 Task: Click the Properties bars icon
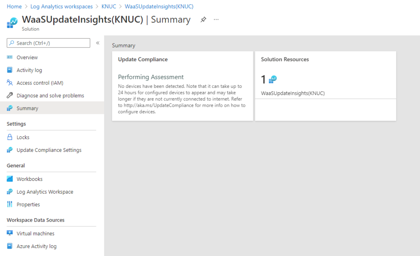point(10,205)
